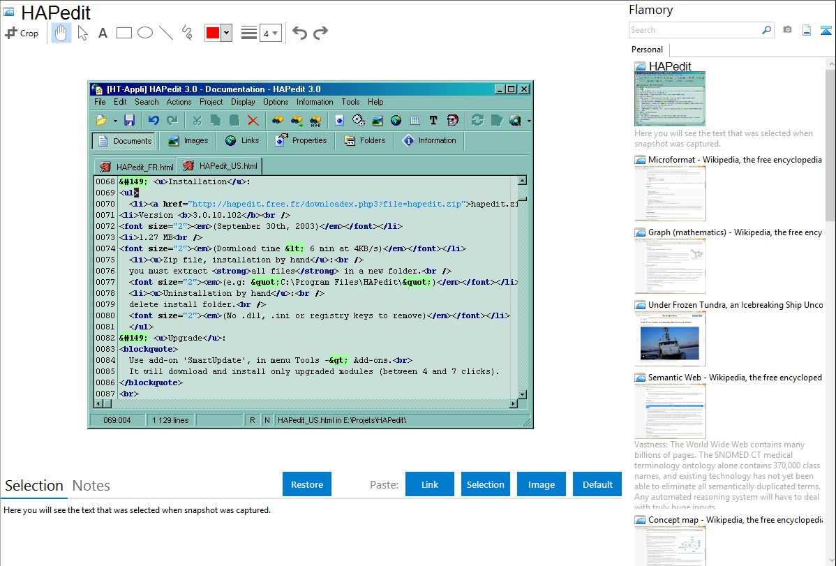This screenshot has width=836, height=566.
Task: Open the Personal tab in Flamory panel
Action: point(648,50)
